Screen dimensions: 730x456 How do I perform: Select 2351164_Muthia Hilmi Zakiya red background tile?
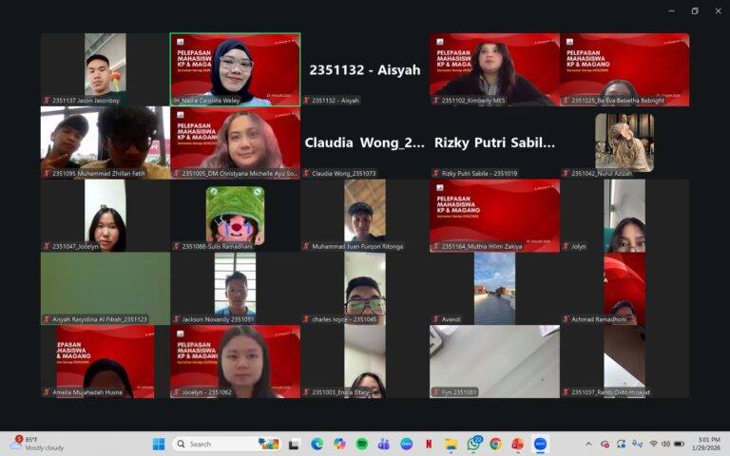(494, 216)
